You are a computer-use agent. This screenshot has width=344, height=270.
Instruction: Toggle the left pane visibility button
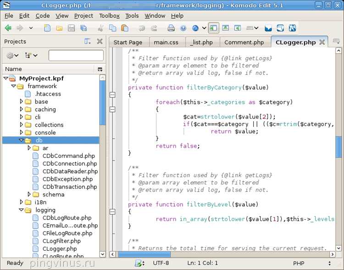coord(213,28)
